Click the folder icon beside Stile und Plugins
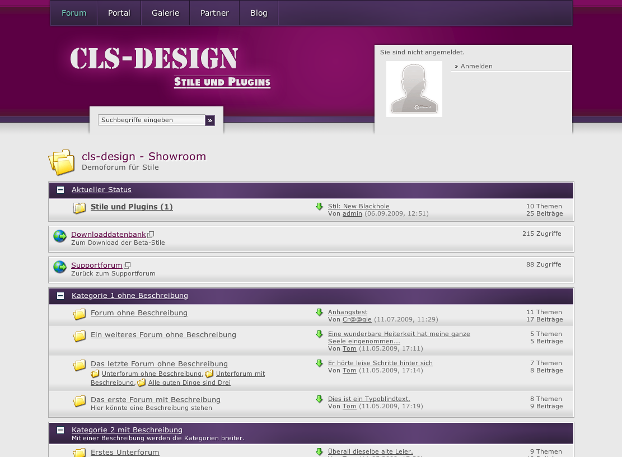 [79, 208]
